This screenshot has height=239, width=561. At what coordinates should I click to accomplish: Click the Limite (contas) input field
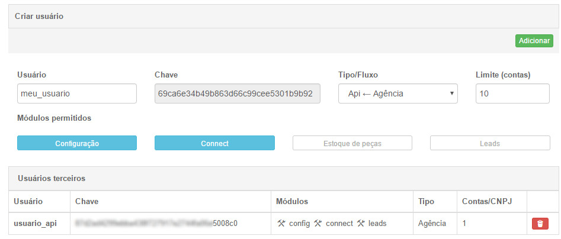click(512, 93)
